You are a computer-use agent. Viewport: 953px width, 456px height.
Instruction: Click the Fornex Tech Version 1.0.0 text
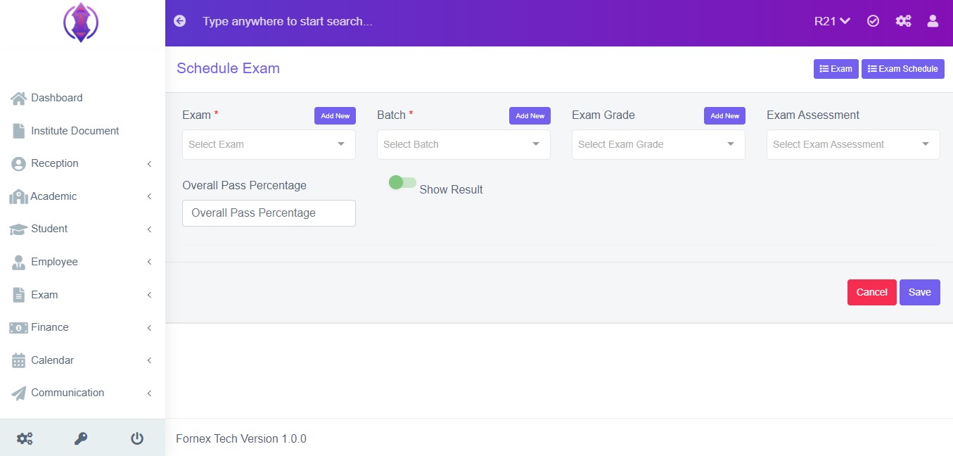pyautogui.click(x=241, y=438)
